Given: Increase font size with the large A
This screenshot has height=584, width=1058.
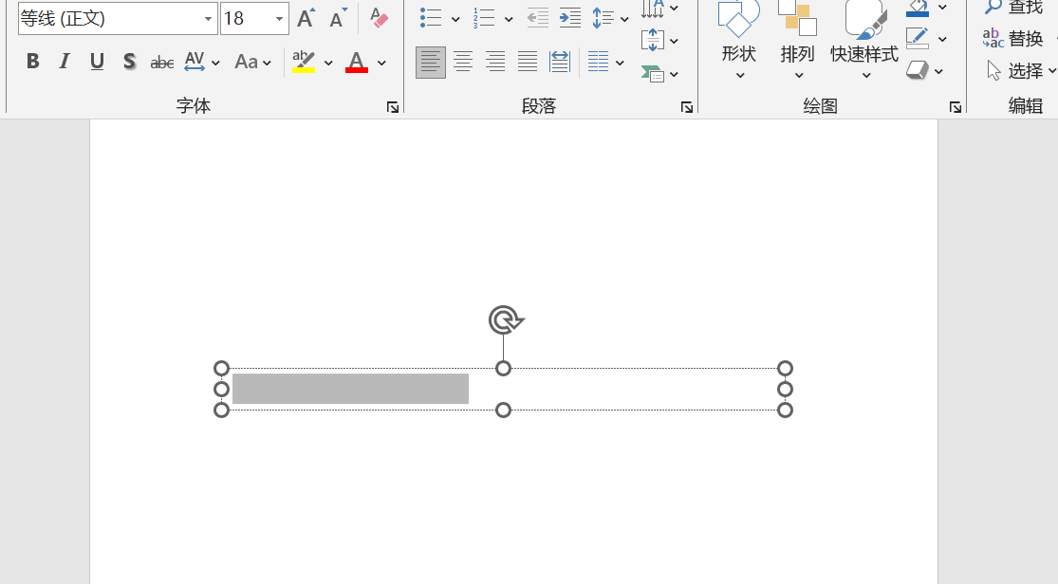Looking at the screenshot, I should click(306, 18).
